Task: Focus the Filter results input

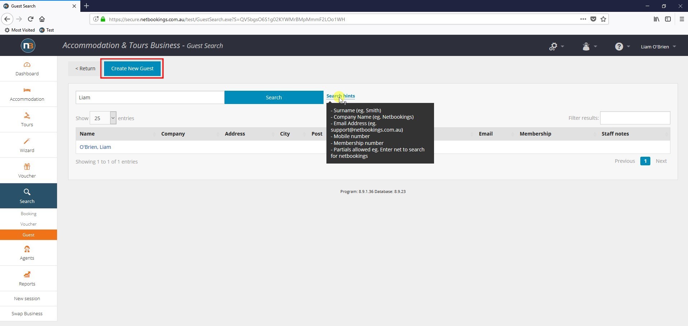Action: [x=635, y=118]
